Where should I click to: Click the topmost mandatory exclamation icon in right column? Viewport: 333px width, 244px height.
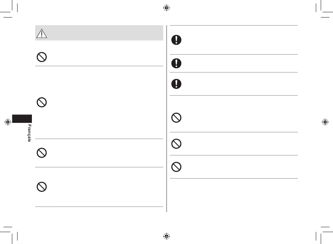[x=176, y=40]
